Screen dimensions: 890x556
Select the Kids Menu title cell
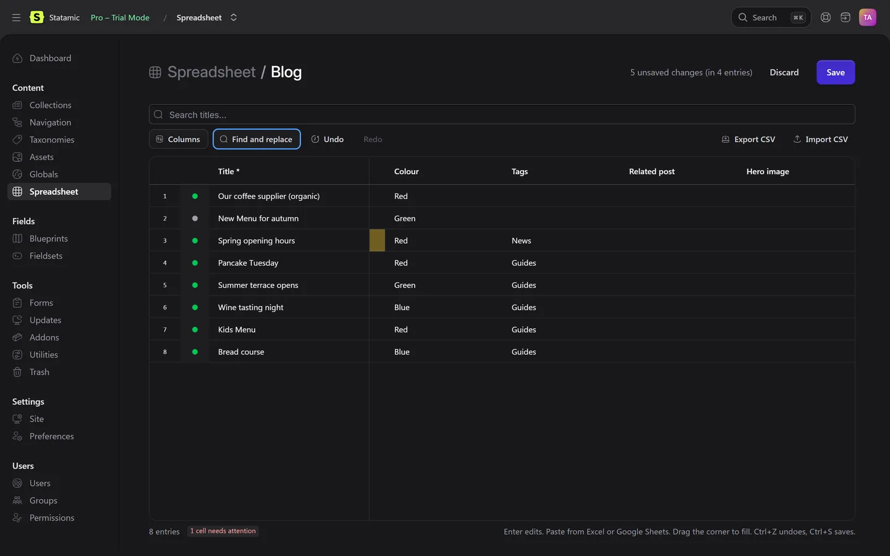pos(289,329)
